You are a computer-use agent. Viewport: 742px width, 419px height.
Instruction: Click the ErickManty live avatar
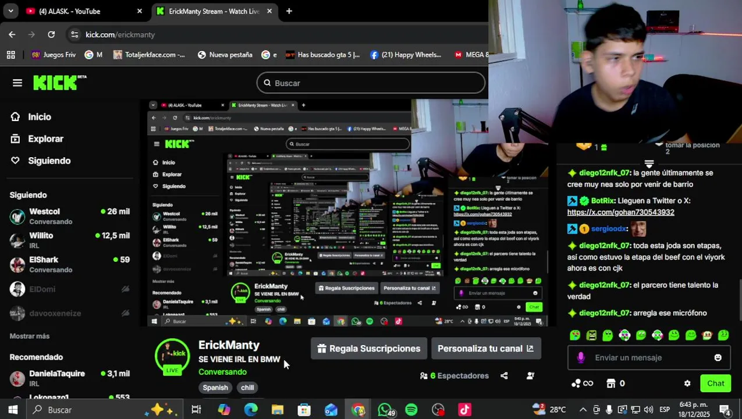[x=172, y=356]
